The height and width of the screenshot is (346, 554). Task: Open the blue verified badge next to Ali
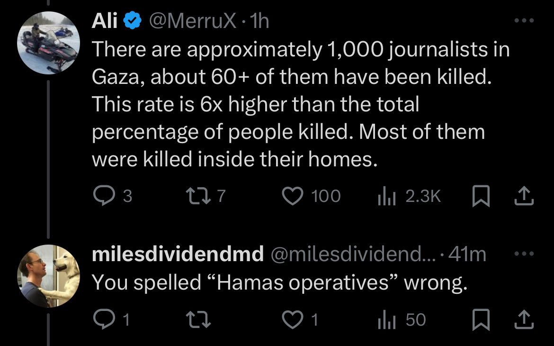click(133, 20)
